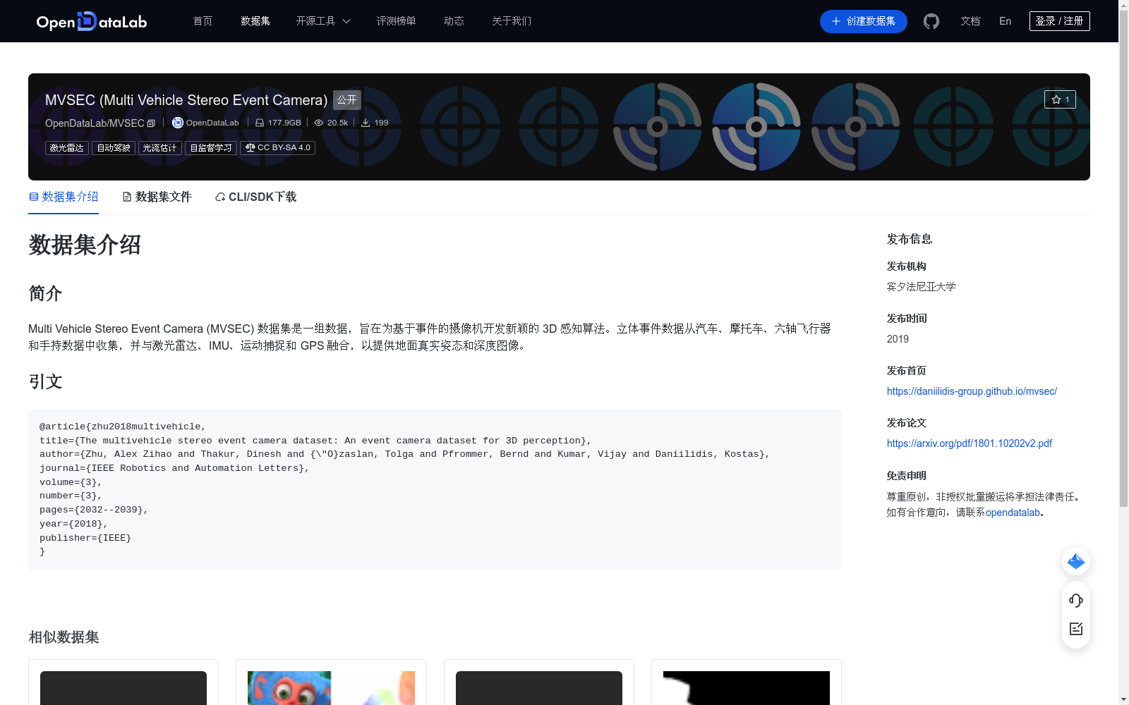Click the blue mountain floating icon
The height and width of the screenshot is (705, 1129).
pos(1075,561)
